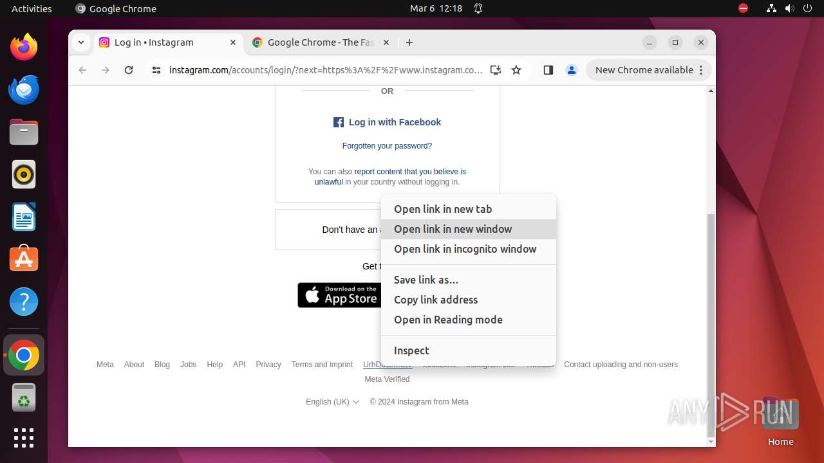
Task: Toggle the Chrome side panel icon
Action: tap(548, 70)
